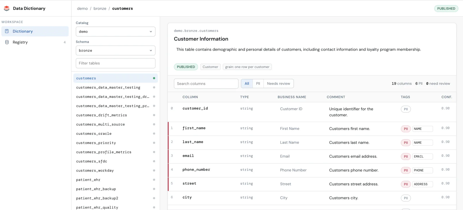Click the customer_id column name

point(195,108)
